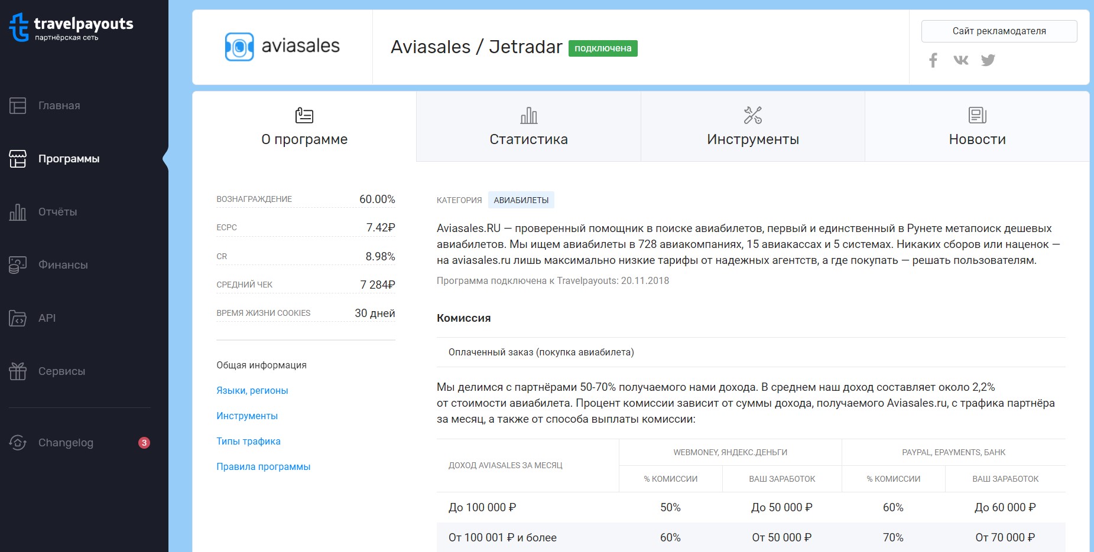Open Финансы from the sidebar
Screen dimensions: 1094x552
click(63, 265)
